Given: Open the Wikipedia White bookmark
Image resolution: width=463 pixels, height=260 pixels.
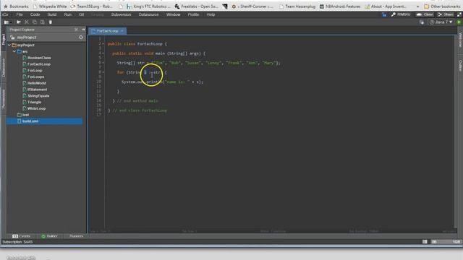Looking at the screenshot, I should [x=50, y=6].
